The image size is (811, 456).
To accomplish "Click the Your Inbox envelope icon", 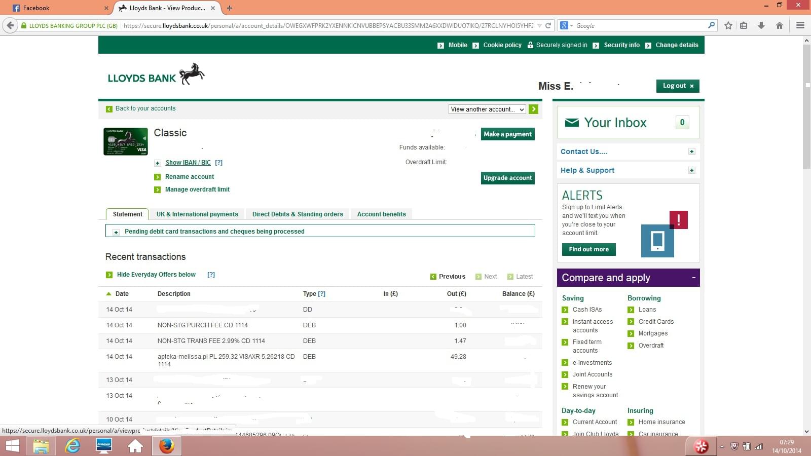I will (572, 123).
